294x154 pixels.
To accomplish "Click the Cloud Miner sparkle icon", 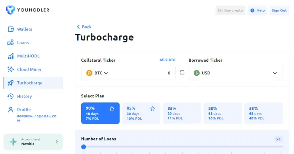I will tap(11, 70).
